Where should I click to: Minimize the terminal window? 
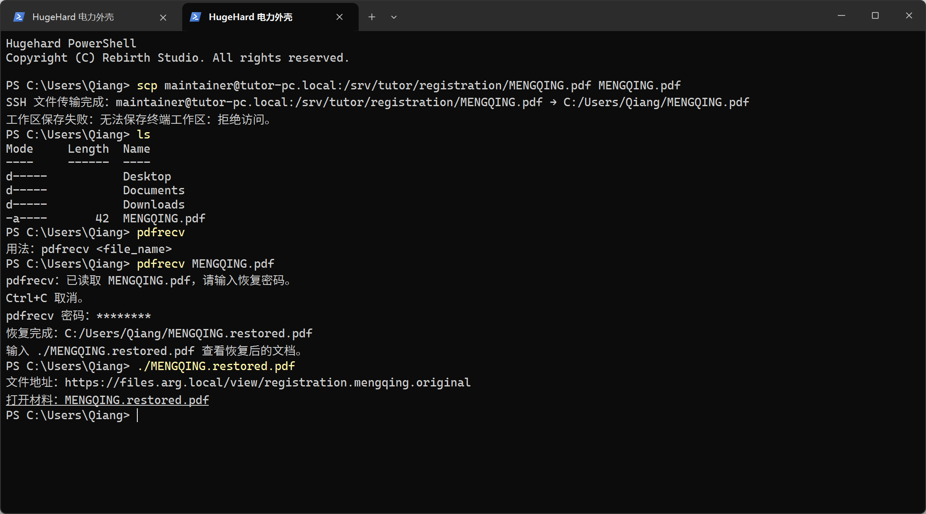(x=842, y=16)
